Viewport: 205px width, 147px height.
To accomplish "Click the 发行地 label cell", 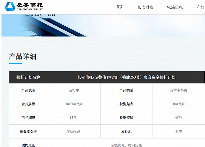I will (x=126, y=132).
